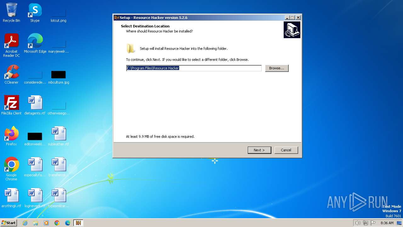
Task: Open the Edge taskbar icon
Action: (68, 223)
